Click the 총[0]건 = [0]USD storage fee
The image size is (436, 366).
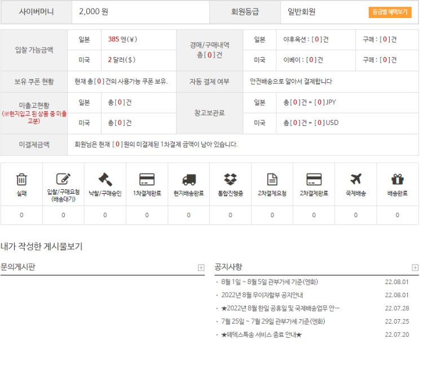pos(311,123)
